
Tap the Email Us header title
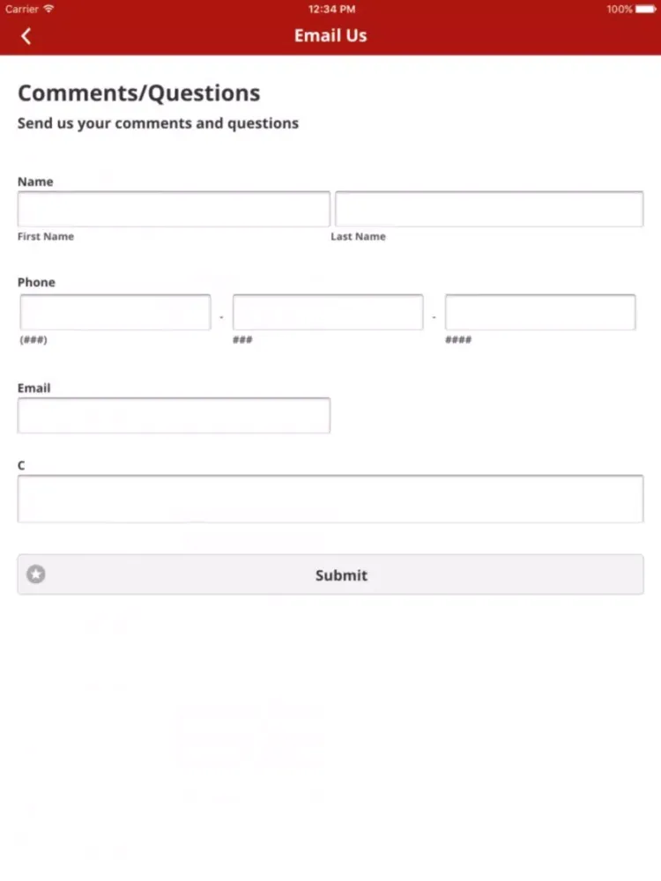[330, 35]
